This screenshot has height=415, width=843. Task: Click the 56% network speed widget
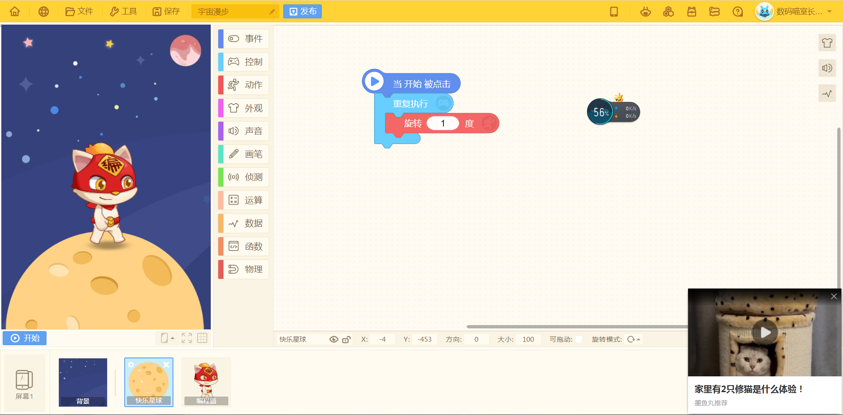613,112
